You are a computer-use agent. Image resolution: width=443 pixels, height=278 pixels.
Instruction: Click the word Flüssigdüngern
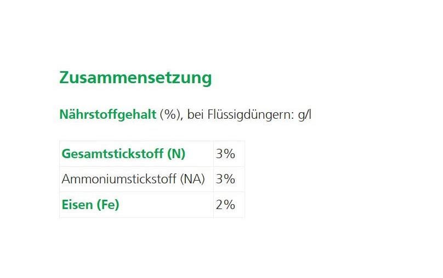point(249,115)
